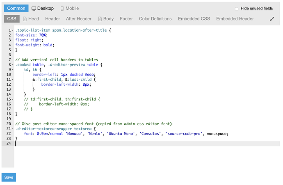This screenshot has width=283, height=185.
Task: Open the Header tab
Action: (x=52, y=19)
